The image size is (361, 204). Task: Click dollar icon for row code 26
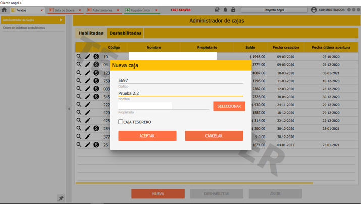coord(96,145)
